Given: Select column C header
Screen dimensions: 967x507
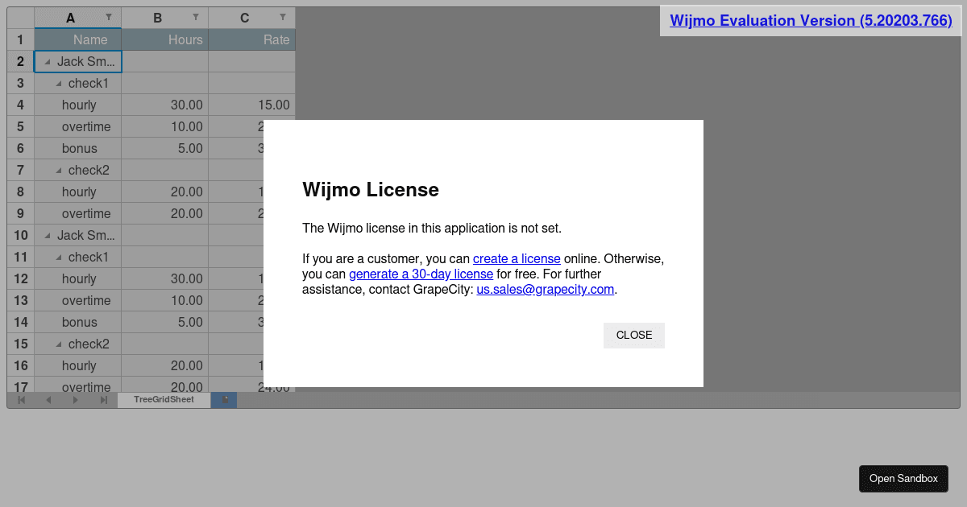Looking at the screenshot, I should click(252, 18).
